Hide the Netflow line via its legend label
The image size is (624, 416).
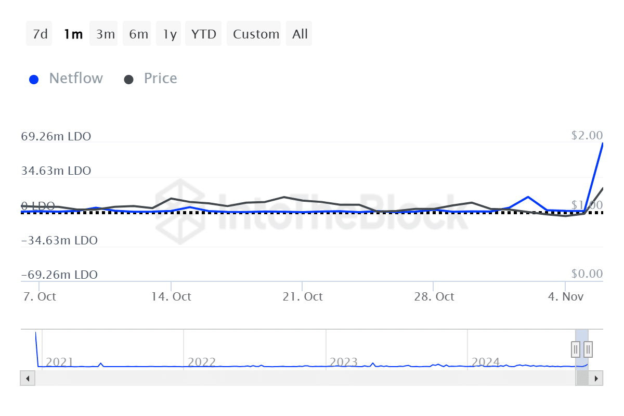point(76,79)
